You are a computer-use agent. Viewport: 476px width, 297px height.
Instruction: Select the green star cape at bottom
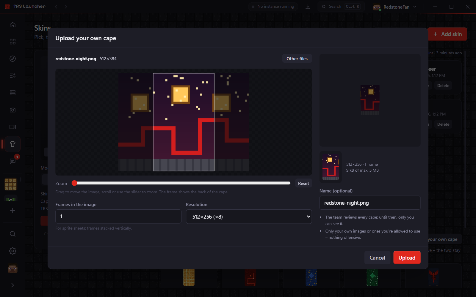pos(372,277)
